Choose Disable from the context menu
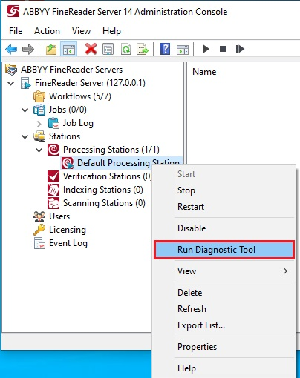The height and width of the screenshot is (378, 300). click(x=224, y=228)
